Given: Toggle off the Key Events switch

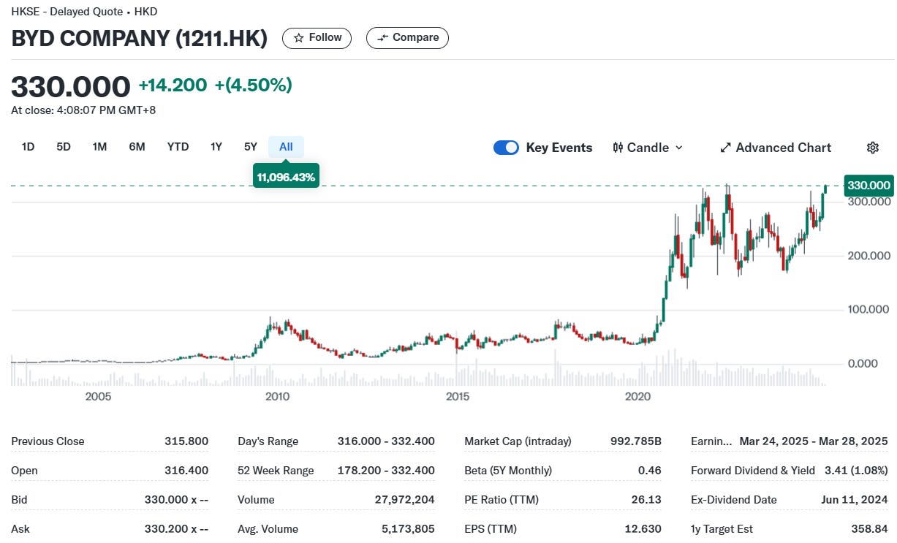Looking at the screenshot, I should coord(506,148).
